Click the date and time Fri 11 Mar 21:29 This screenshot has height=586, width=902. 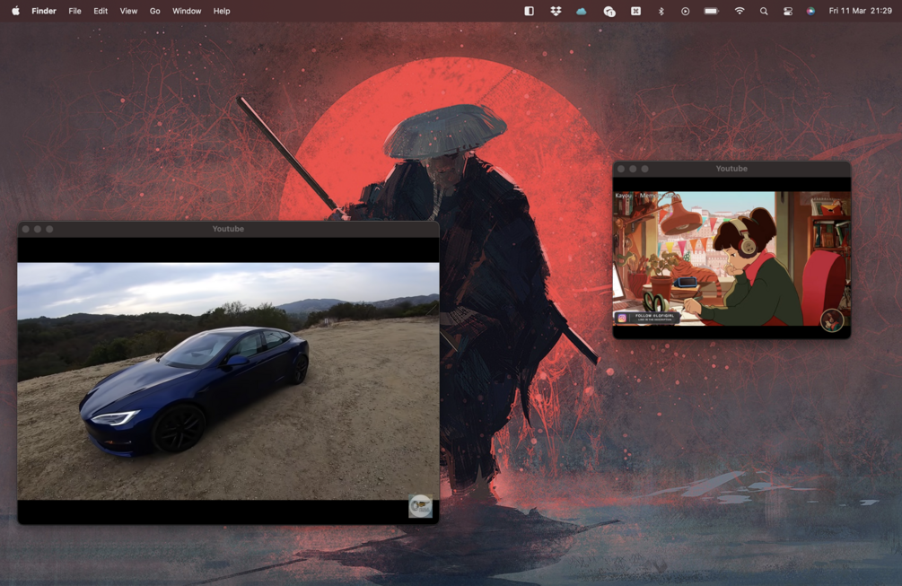860,11
